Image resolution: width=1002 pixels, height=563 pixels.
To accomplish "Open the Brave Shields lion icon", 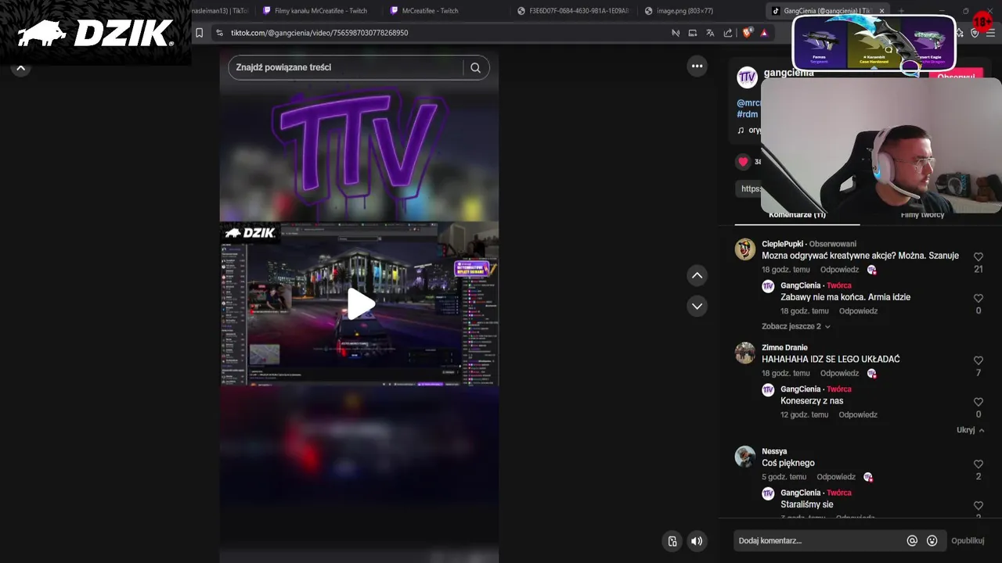I will coord(746,33).
